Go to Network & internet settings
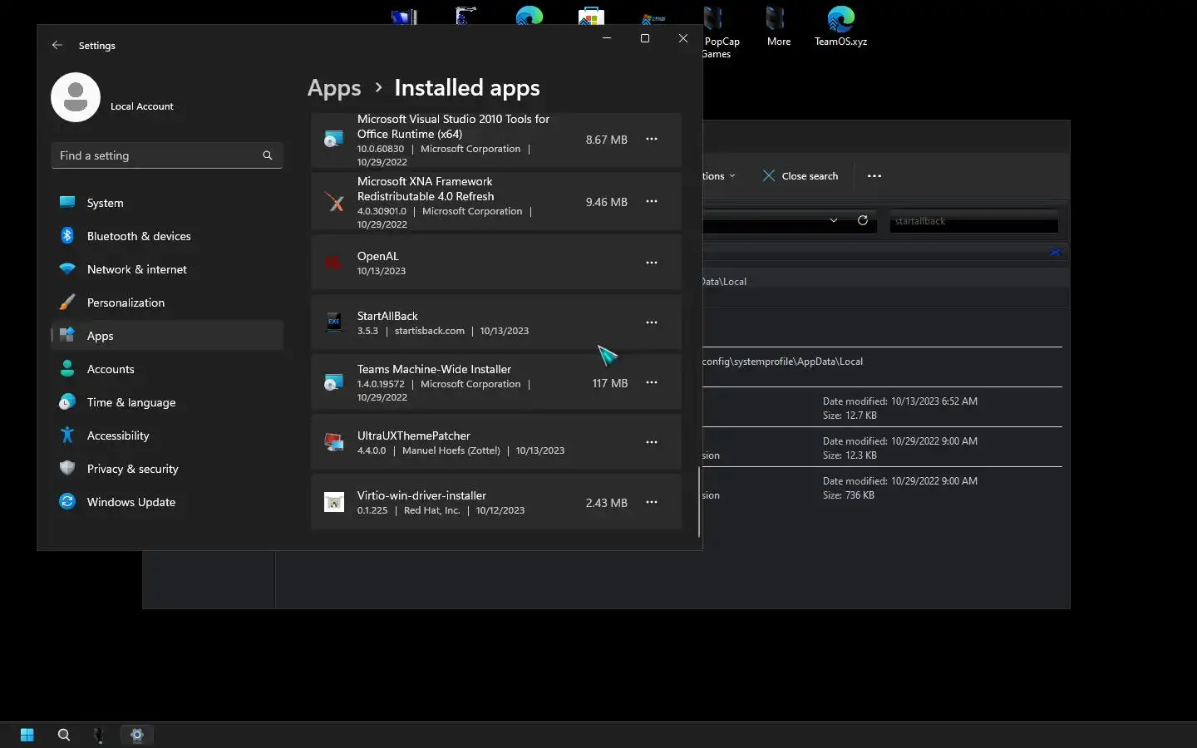1197x748 pixels. pos(167,269)
